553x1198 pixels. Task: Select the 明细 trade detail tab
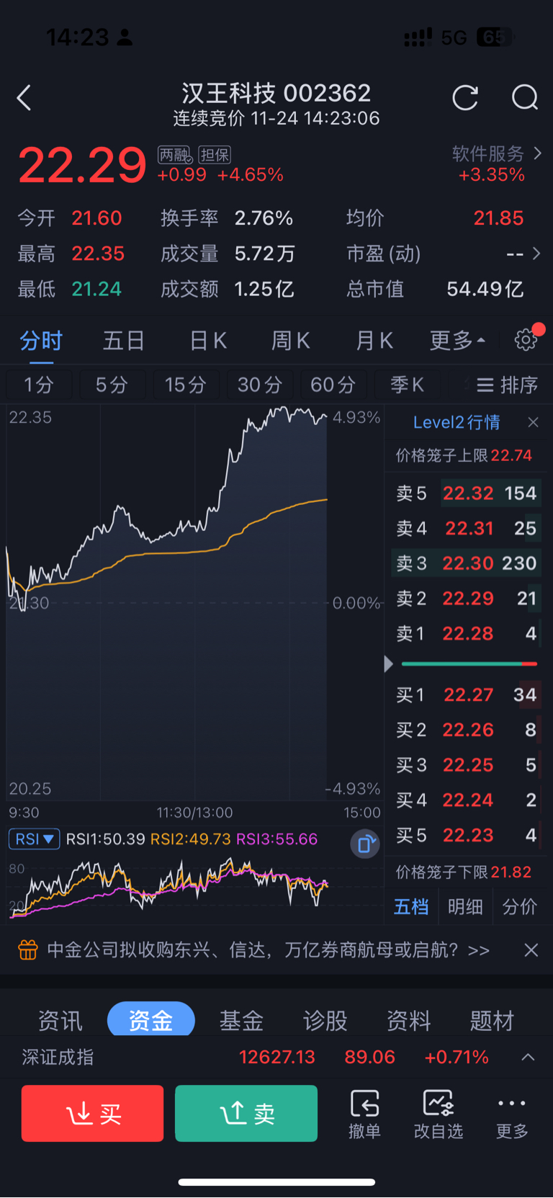pyautogui.click(x=465, y=907)
